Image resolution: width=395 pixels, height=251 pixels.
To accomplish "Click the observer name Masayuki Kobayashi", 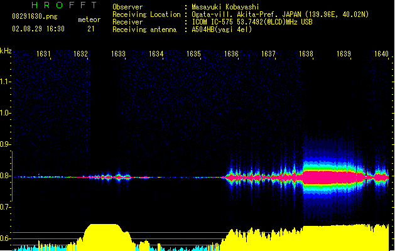I will click(225, 7).
